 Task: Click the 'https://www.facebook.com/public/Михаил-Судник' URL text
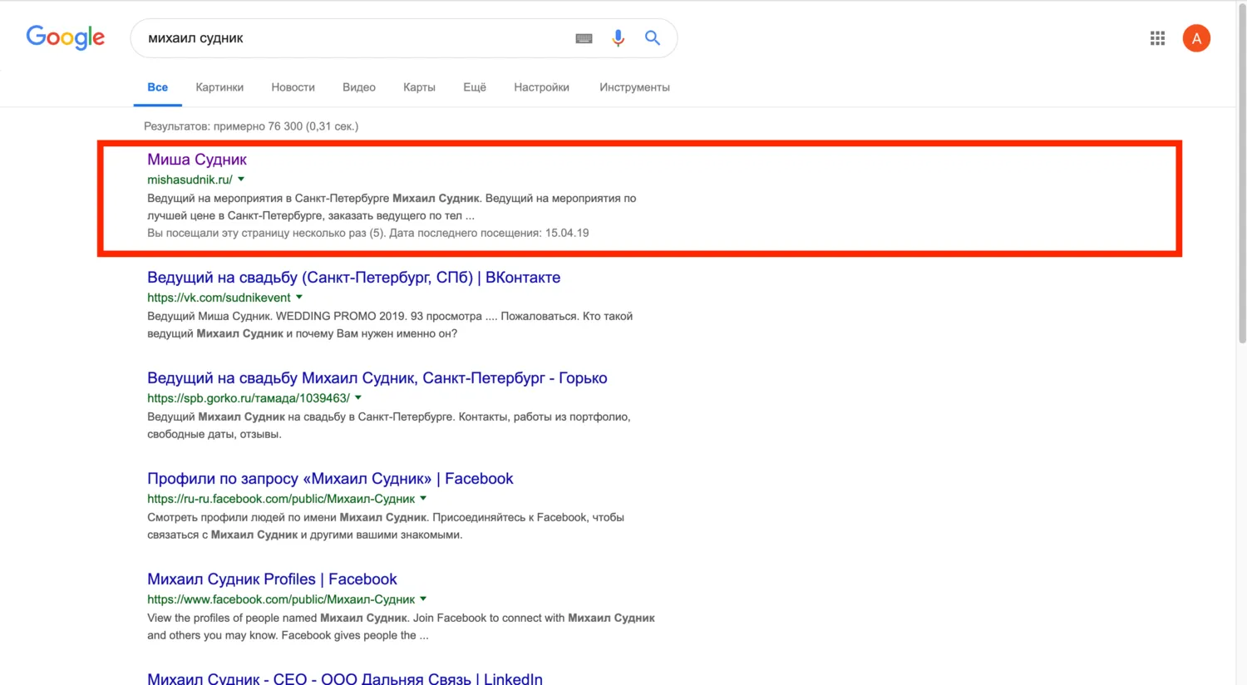click(281, 599)
